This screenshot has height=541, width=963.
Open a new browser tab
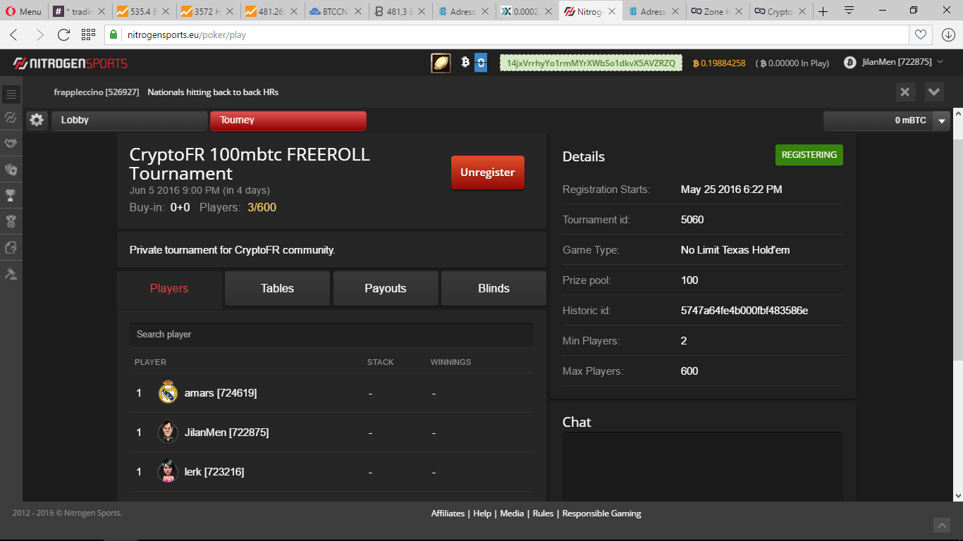click(823, 11)
